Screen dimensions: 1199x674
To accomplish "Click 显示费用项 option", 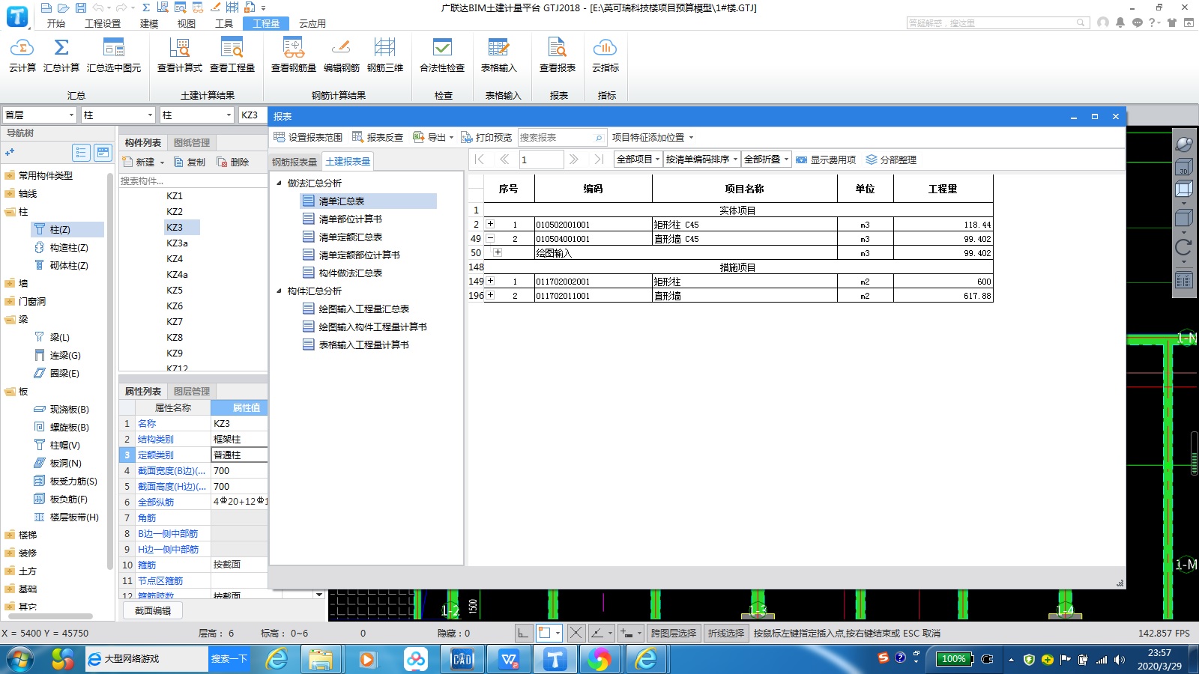I will (826, 160).
